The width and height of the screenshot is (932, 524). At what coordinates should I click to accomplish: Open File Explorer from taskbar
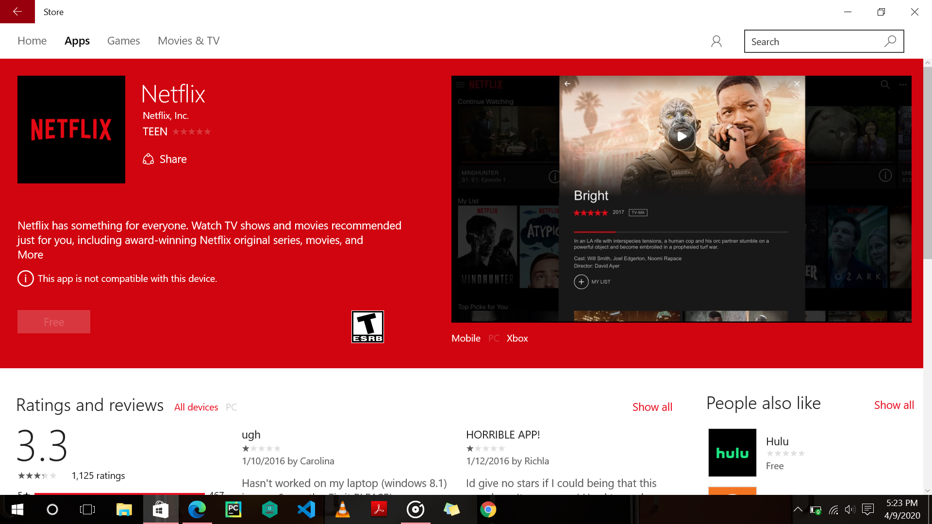tap(124, 509)
